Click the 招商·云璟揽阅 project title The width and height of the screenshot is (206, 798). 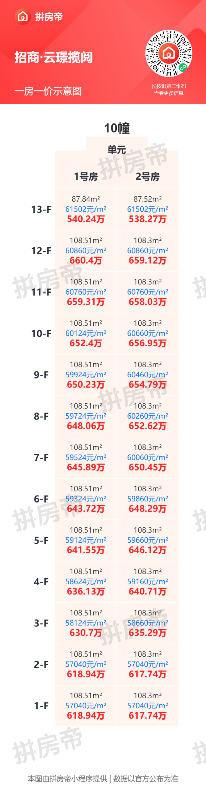(x=53, y=58)
